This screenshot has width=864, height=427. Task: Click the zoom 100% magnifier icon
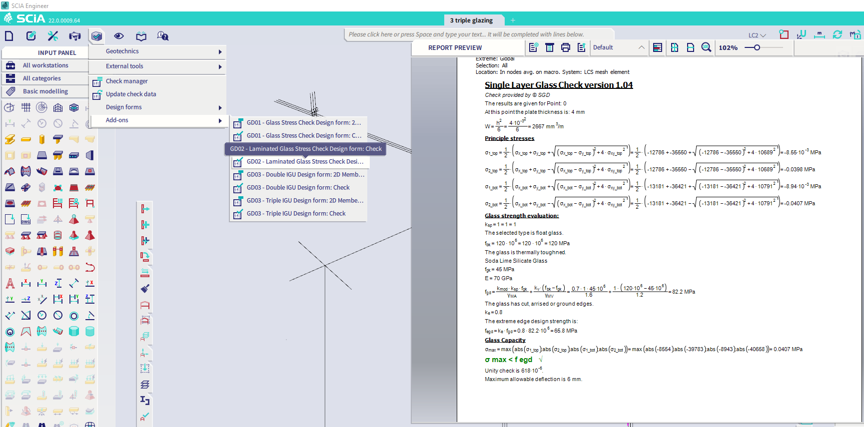coord(706,47)
